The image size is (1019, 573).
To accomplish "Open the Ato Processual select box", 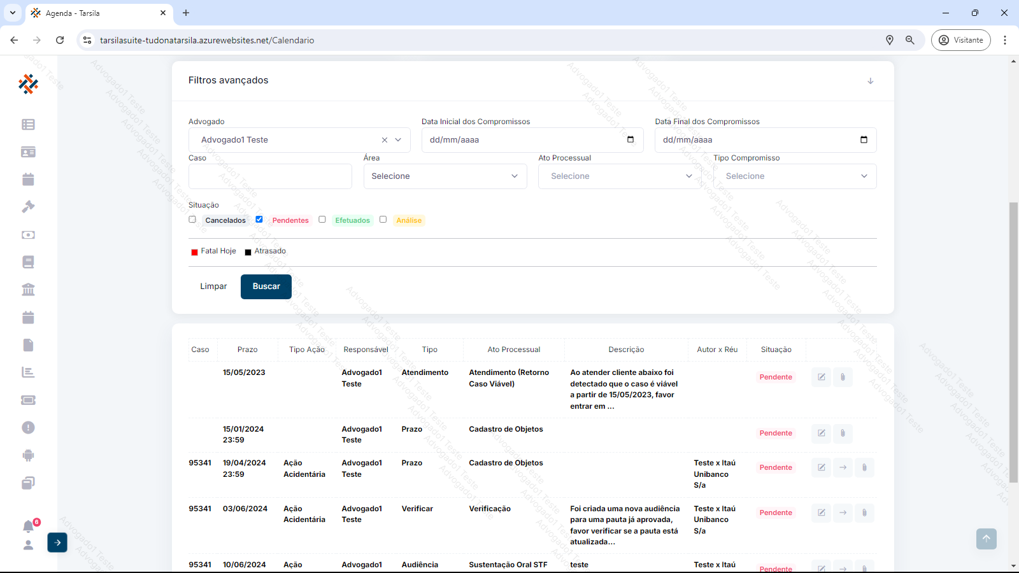I will pos(620,176).
